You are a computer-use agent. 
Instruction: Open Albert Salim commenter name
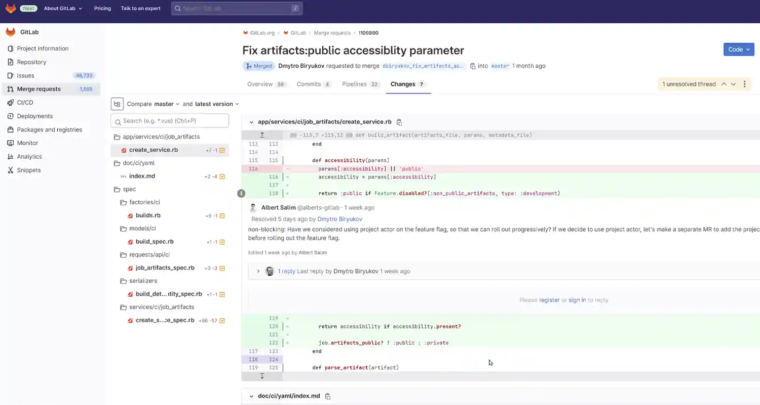[278, 208]
